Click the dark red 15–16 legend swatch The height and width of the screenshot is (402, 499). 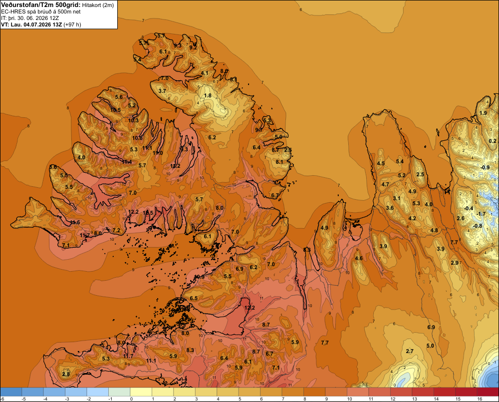click(x=466, y=392)
